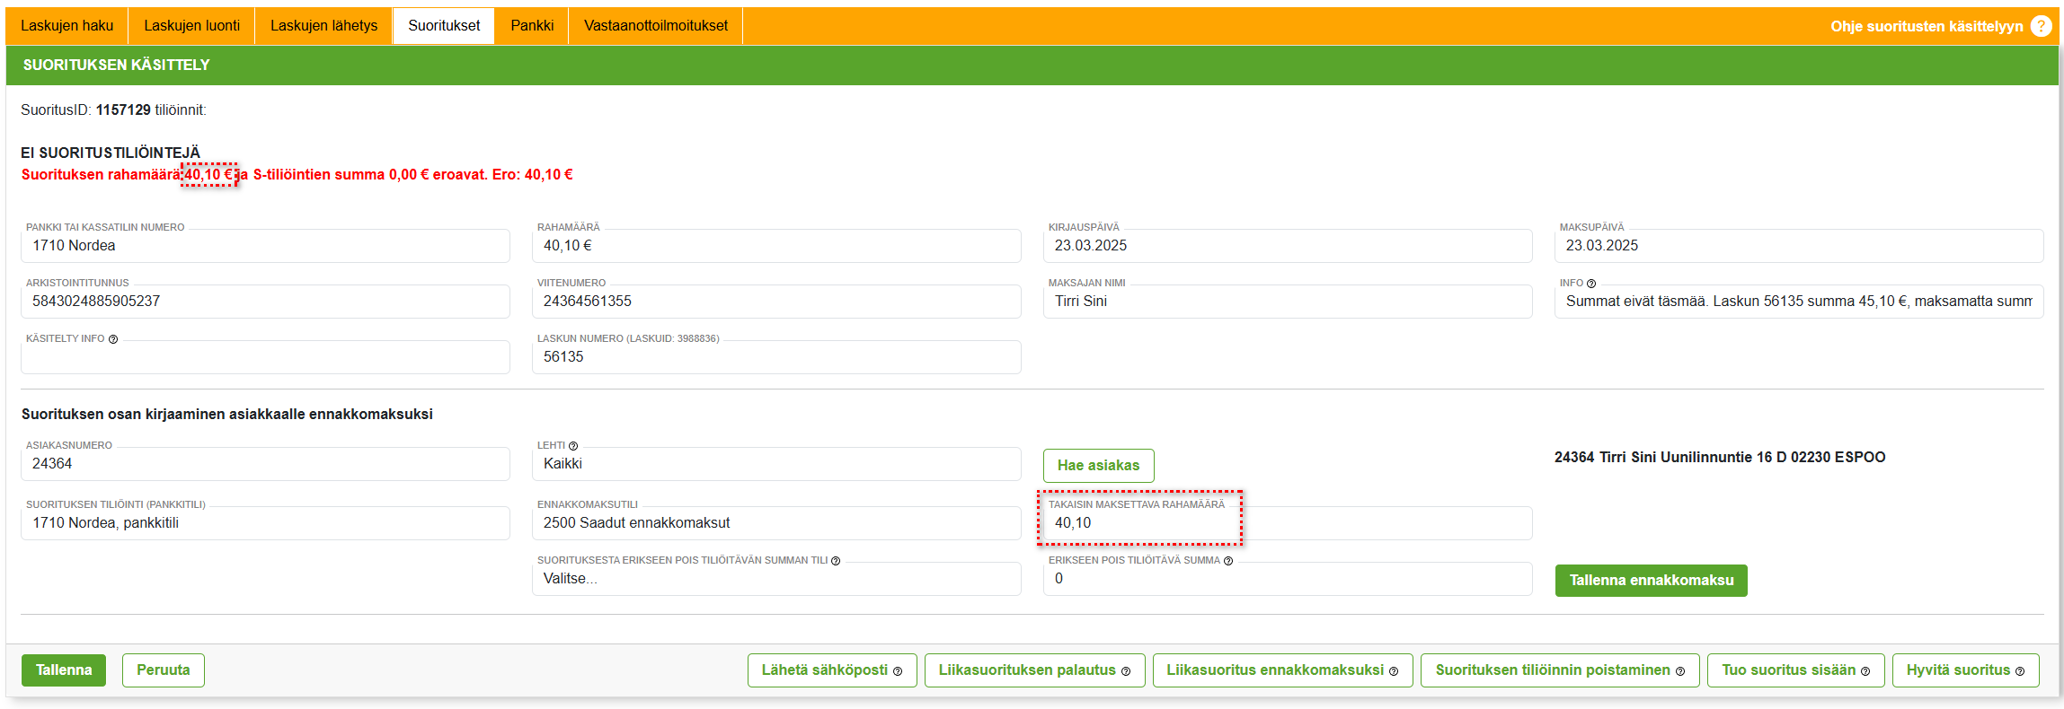Click the help icon next to INFO label
The width and height of the screenshot is (2064, 709).
pyautogui.click(x=1591, y=284)
